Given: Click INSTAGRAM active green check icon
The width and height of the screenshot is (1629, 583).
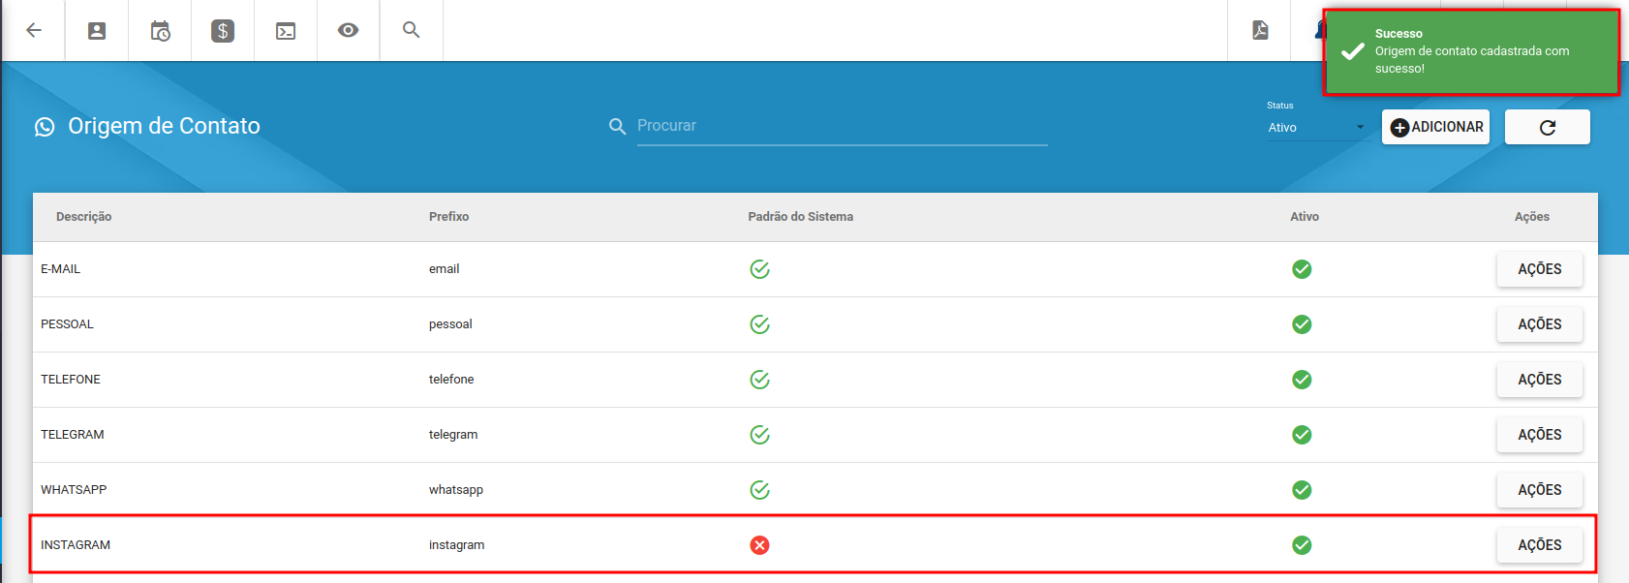Looking at the screenshot, I should tap(1302, 545).
